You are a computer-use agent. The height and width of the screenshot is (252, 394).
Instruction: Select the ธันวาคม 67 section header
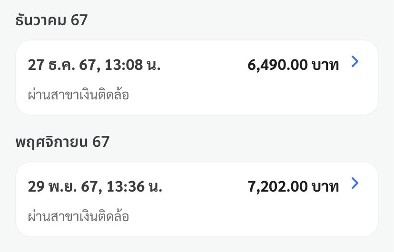pyautogui.click(x=52, y=20)
